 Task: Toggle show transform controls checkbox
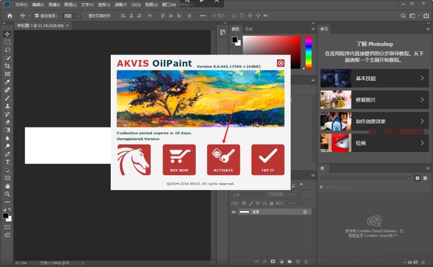point(85,15)
